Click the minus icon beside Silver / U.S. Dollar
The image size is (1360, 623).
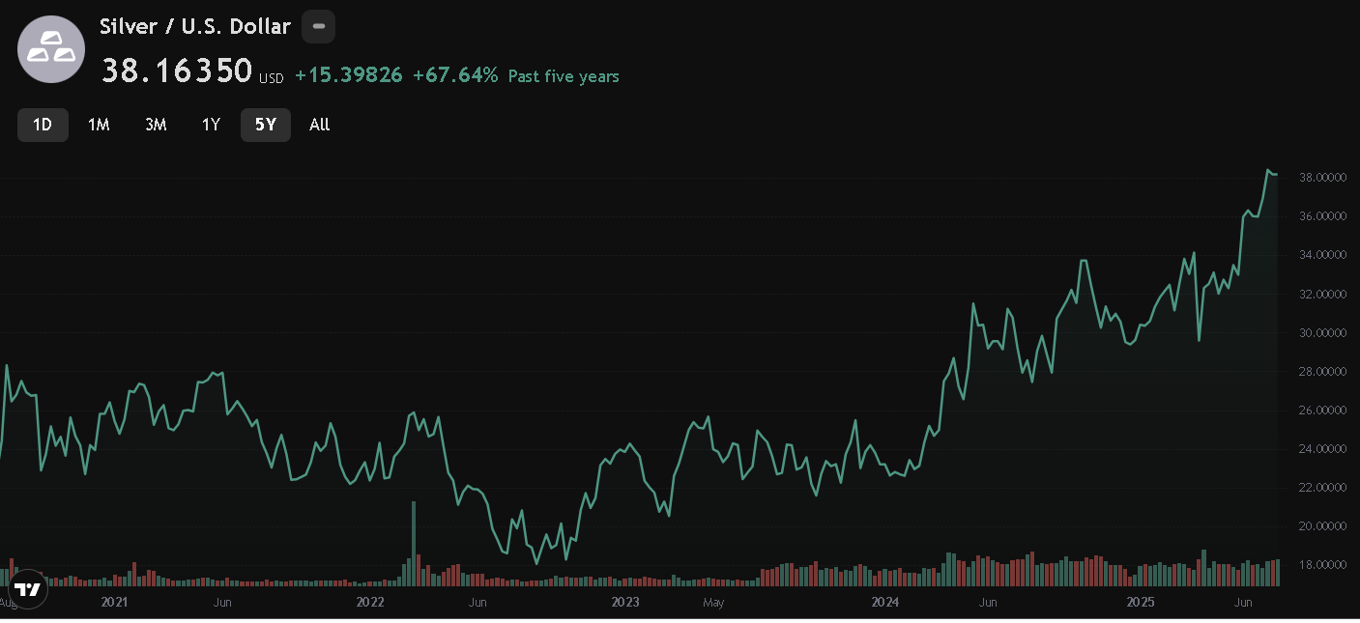318,26
